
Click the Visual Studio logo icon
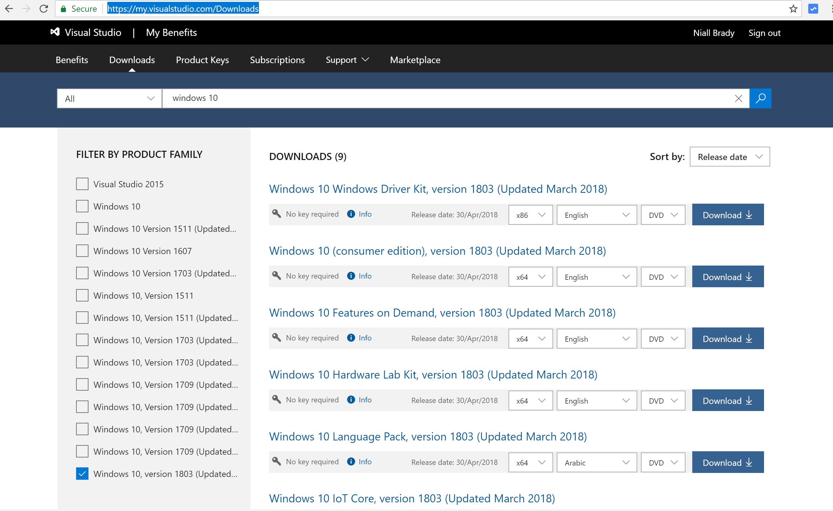click(55, 32)
